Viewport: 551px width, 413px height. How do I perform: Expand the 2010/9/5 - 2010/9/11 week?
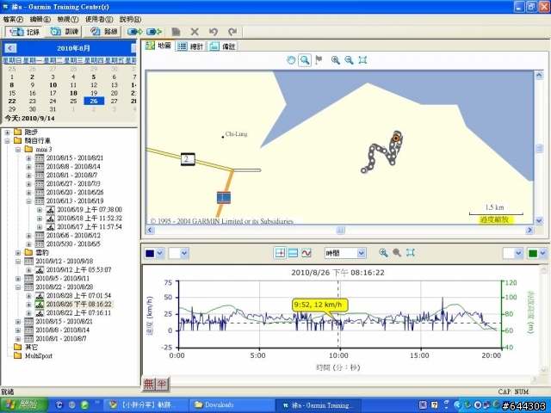(18, 279)
